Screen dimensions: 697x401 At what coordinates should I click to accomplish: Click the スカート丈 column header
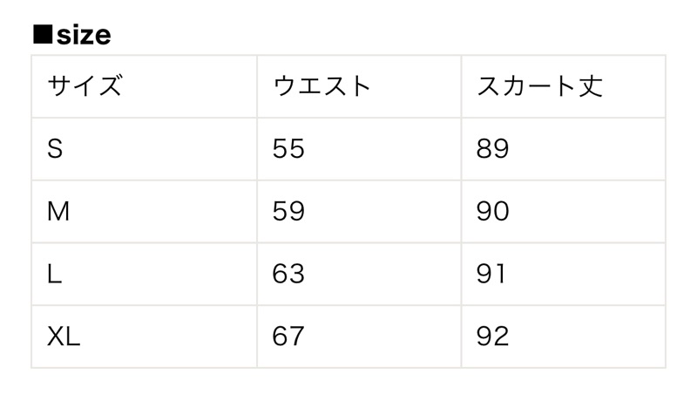539,86
